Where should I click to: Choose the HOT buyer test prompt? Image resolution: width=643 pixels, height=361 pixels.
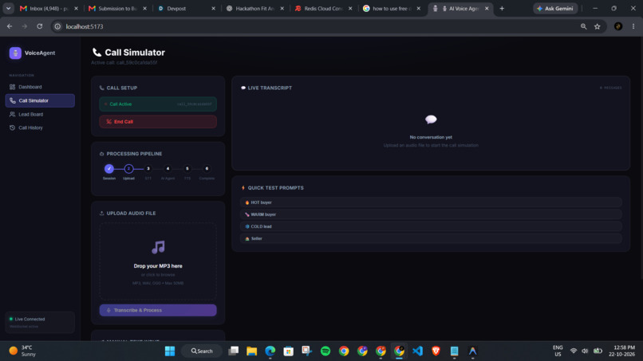(x=431, y=202)
